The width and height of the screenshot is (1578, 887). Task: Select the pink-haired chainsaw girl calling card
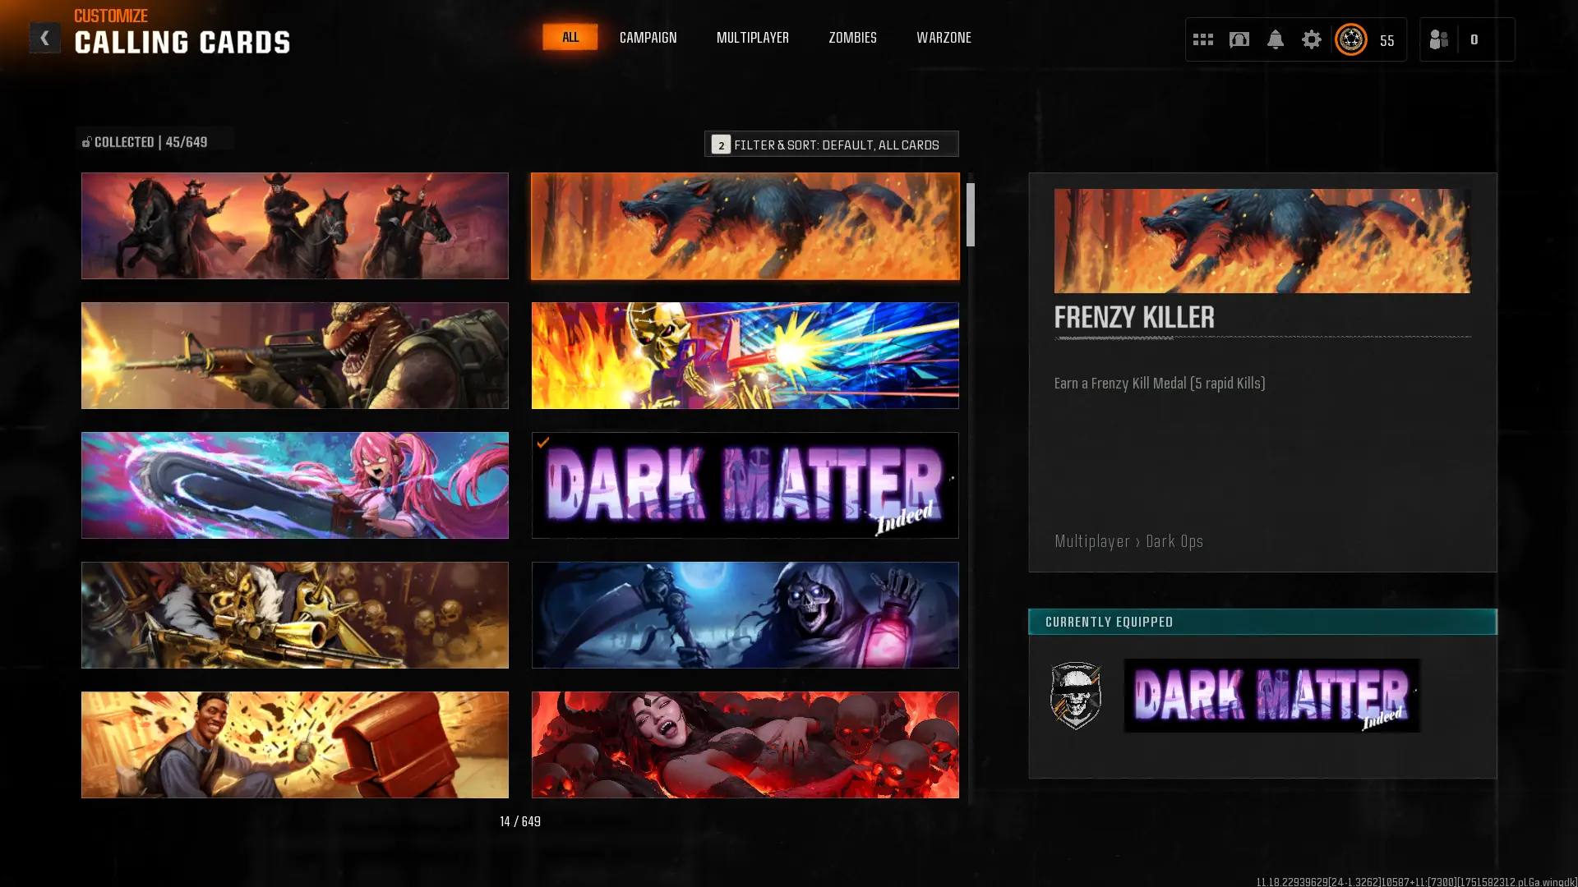click(x=294, y=485)
